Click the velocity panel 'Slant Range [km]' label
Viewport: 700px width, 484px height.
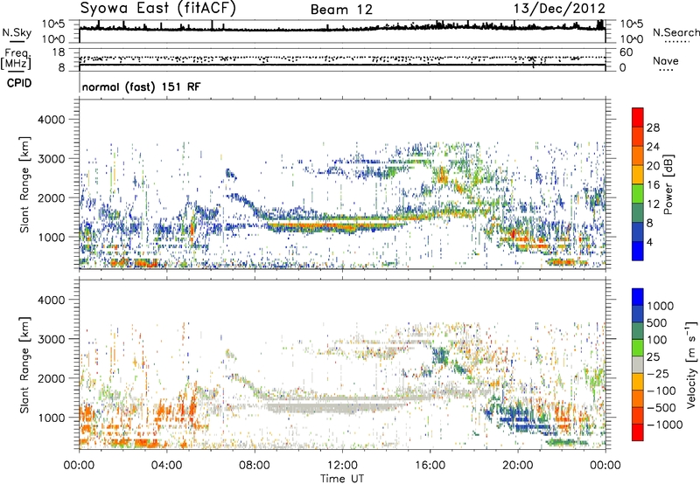coord(24,365)
